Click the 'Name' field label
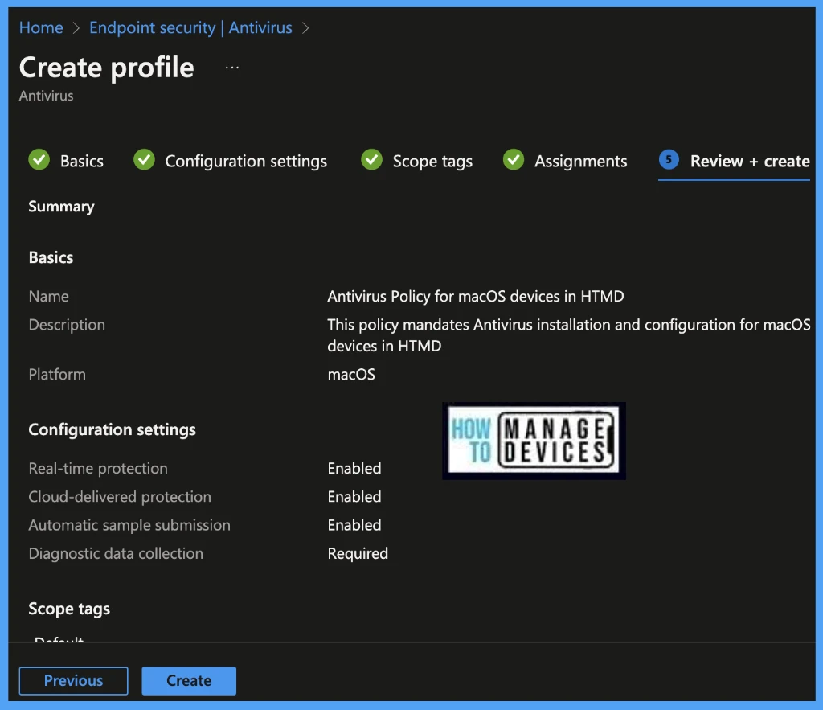Image resolution: width=823 pixels, height=710 pixels. pyautogui.click(x=49, y=296)
